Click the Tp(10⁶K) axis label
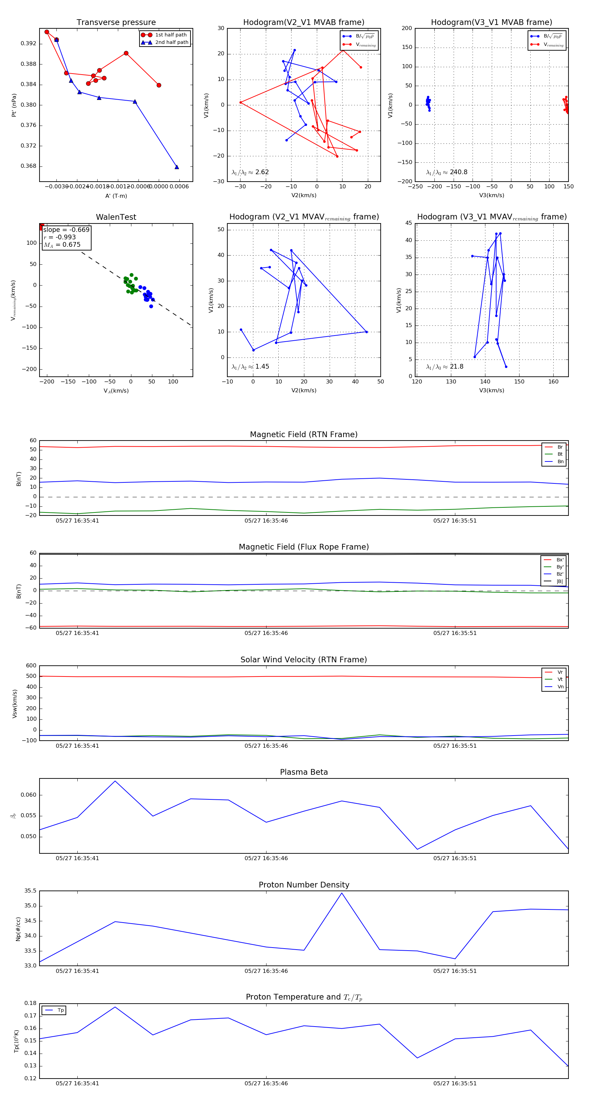Image resolution: width=608 pixels, height=1114 pixels. click(x=17, y=1041)
